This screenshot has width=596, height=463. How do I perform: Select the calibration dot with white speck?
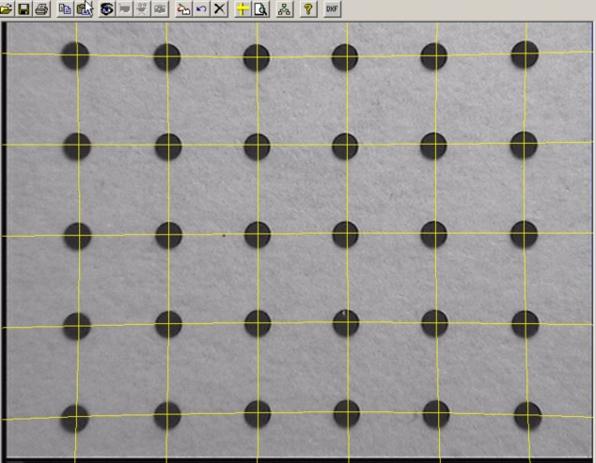[x=346, y=323]
